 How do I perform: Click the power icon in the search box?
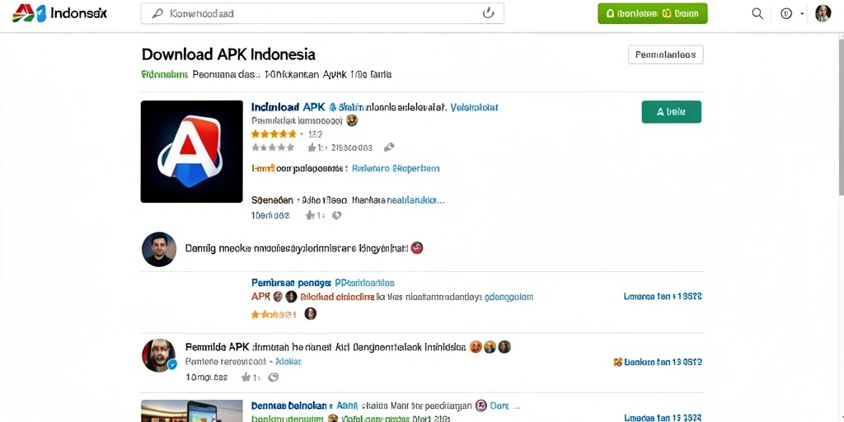pos(488,13)
